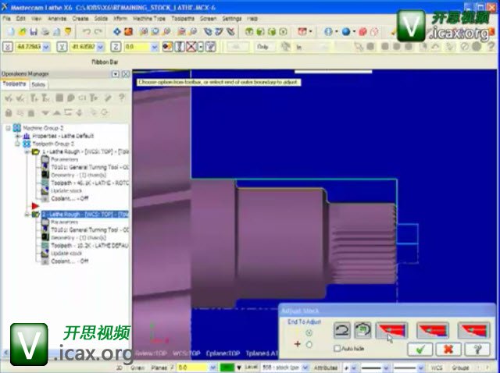This screenshot has width=500, height=373.
Task: Expand Properties - Lathe Default node
Action: tap(18, 136)
